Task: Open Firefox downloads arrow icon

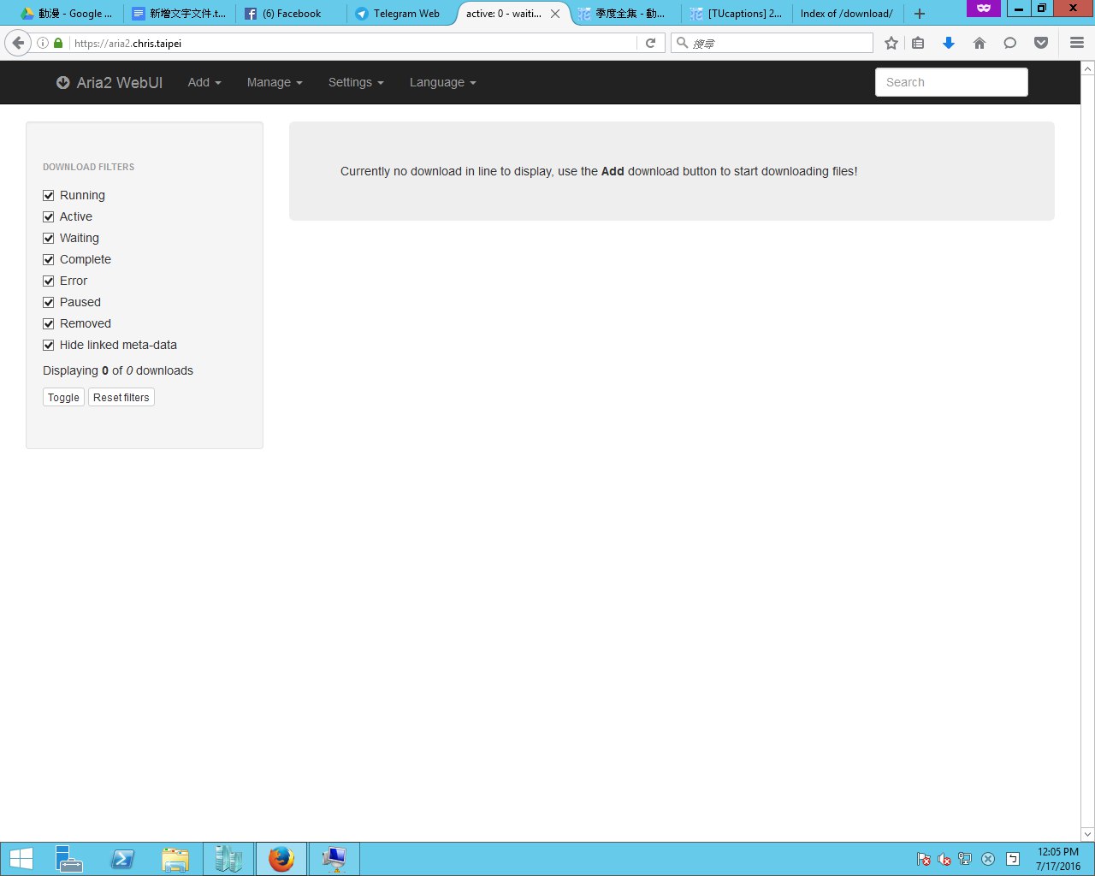Action: [x=948, y=43]
